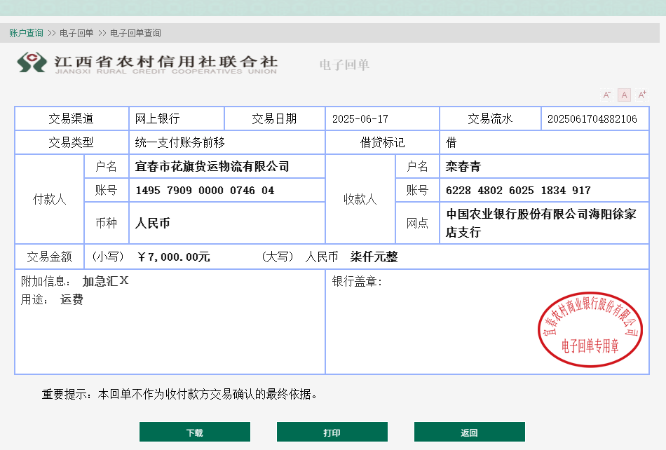Click the purpose value 运费
Image resolution: width=666 pixels, height=450 pixels.
[72, 299]
